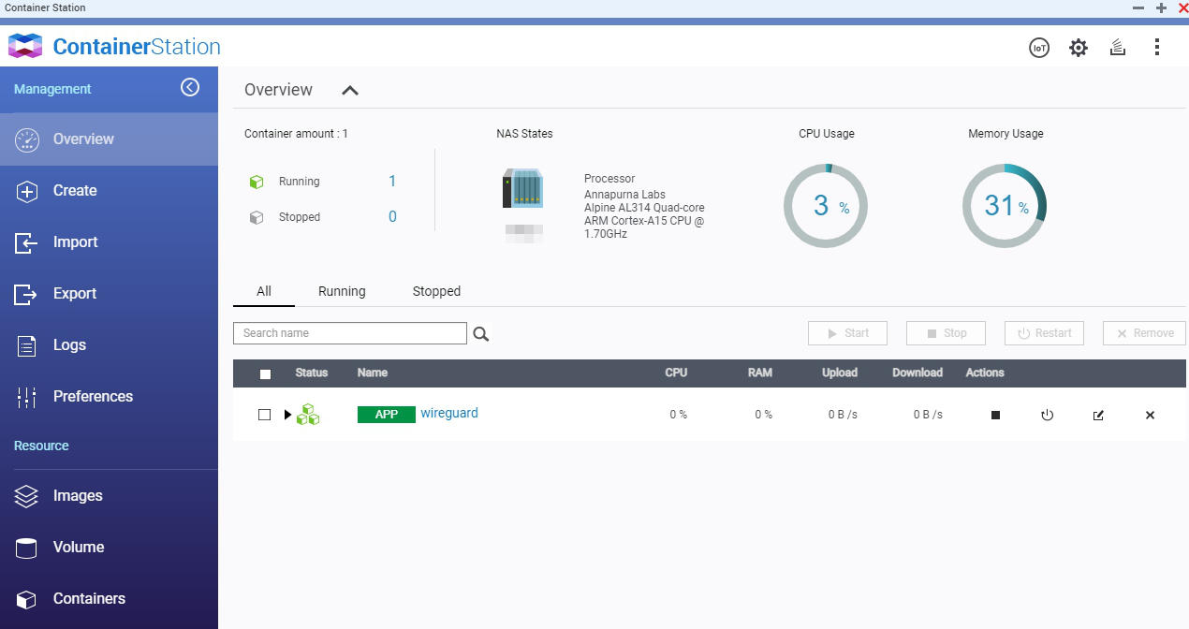Open Images in the sidebar

click(x=78, y=496)
